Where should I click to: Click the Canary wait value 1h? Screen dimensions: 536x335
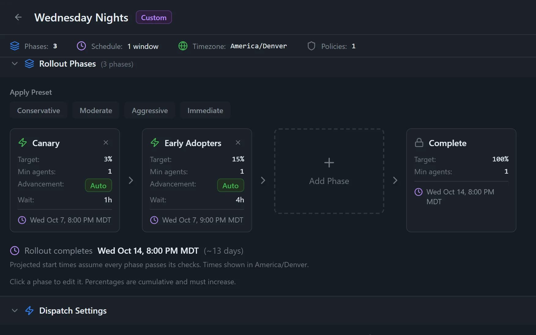click(108, 200)
